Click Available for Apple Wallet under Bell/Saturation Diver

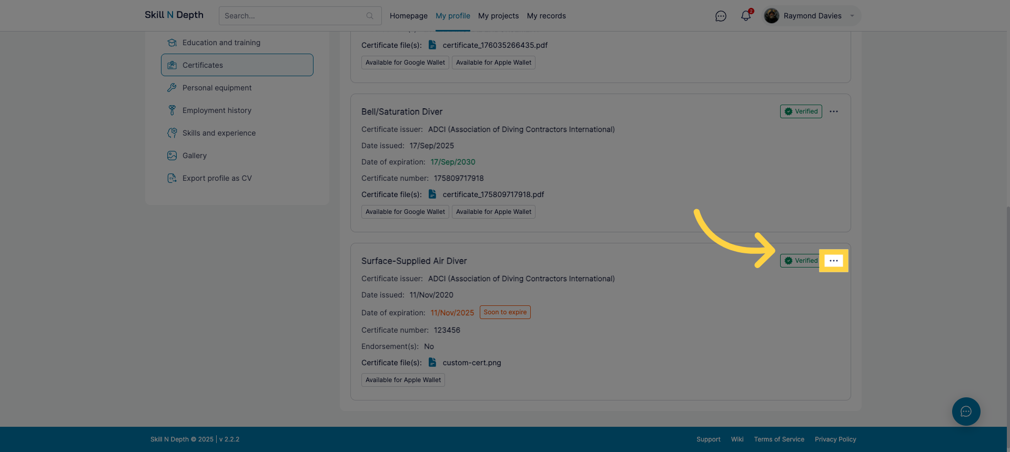point(493,212)
